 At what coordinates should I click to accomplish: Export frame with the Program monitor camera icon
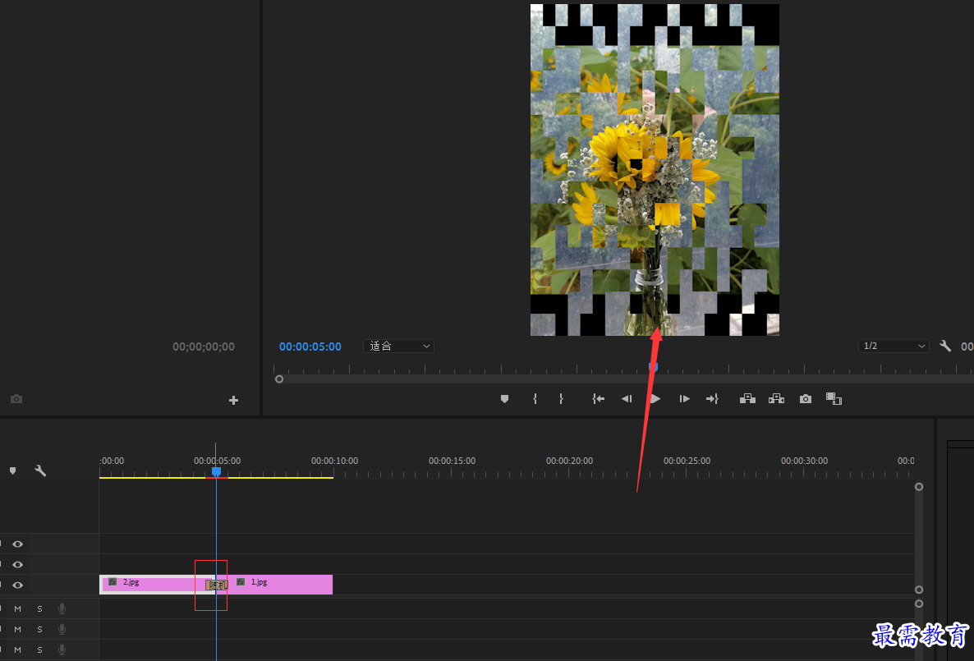(806, 399)
